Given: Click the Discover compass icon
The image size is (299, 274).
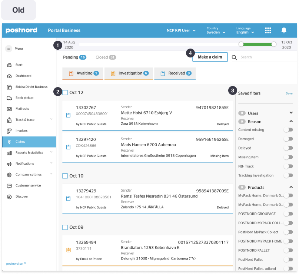Looking at the screenshot, I should coord(9,197).
